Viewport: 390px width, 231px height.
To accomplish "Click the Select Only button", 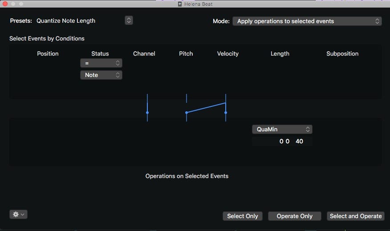I will point(243,216).
